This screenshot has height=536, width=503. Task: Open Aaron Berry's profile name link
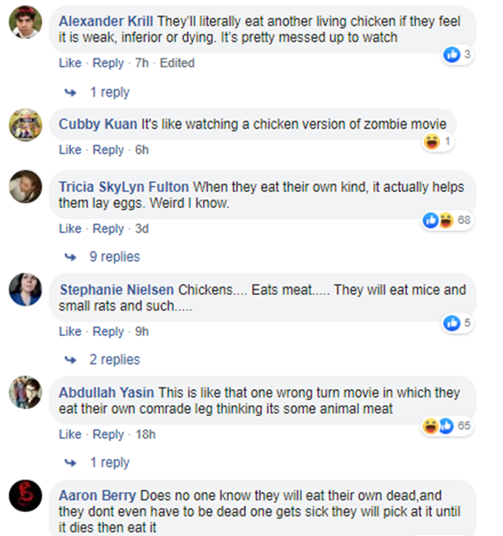[97, 496]
